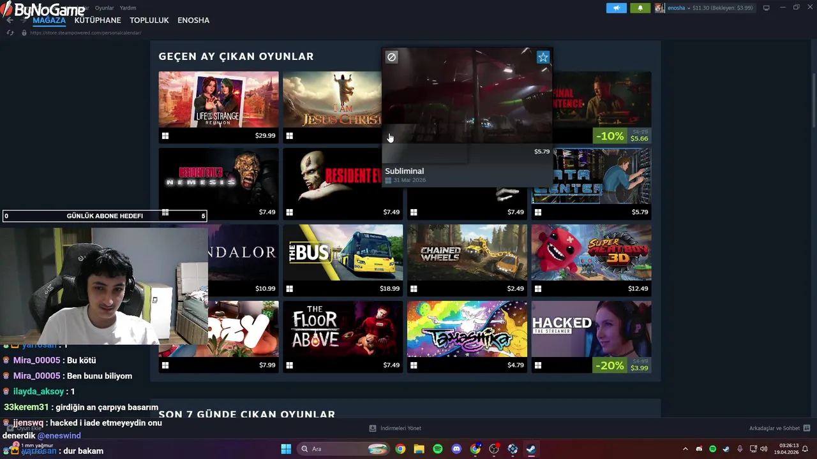Open Spotify from the taskbar
The image size is (817, 459).
(438, 449)
